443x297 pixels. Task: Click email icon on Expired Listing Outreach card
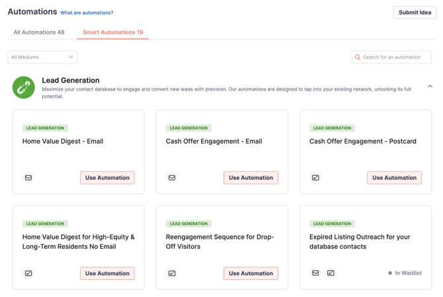(x=315, y=273)
